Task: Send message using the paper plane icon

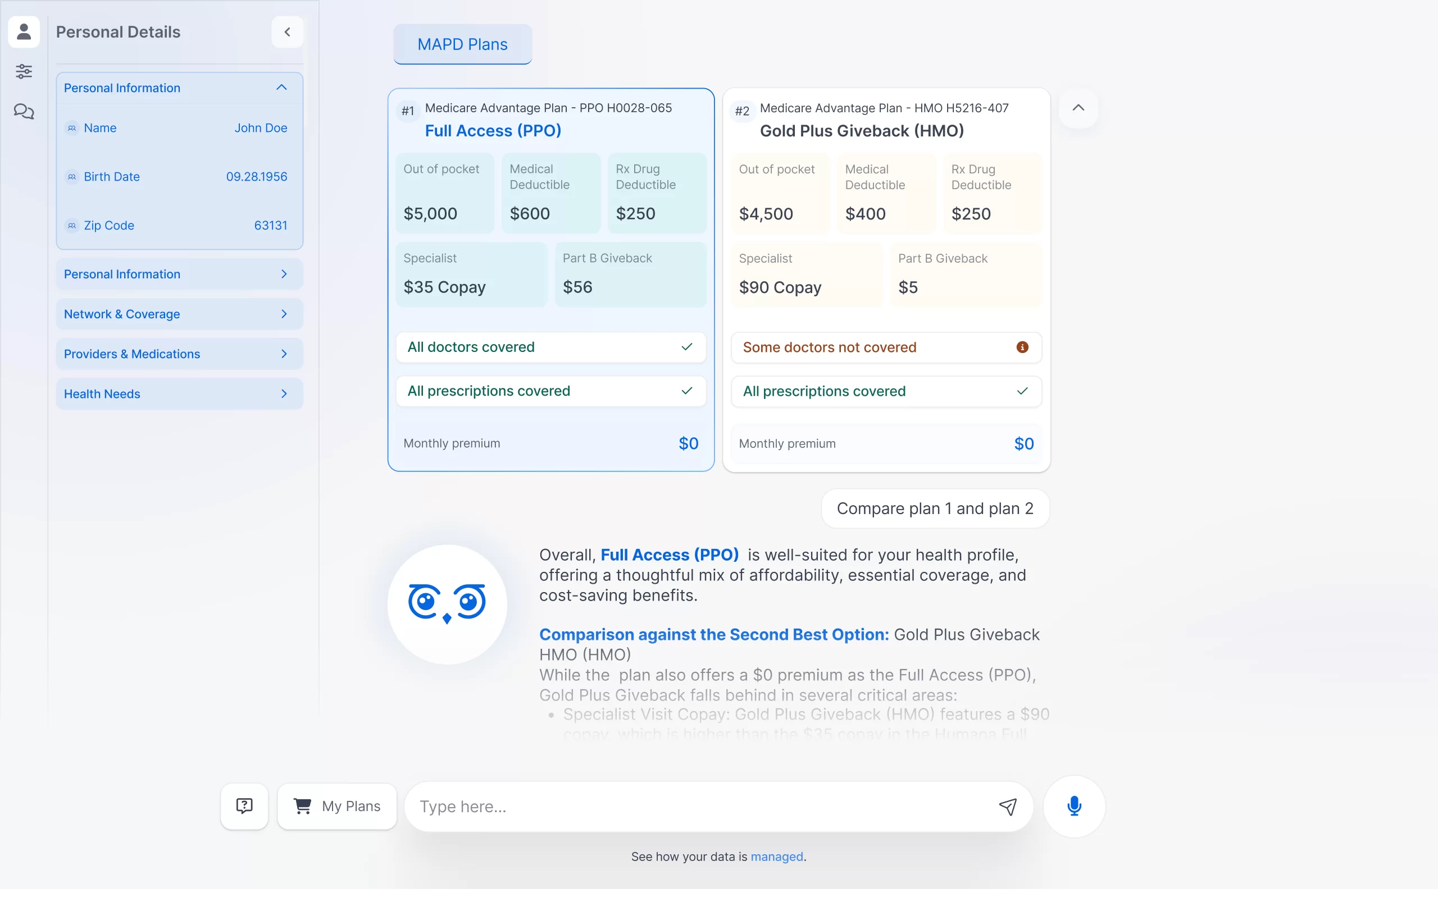Action: [1008, 806]
